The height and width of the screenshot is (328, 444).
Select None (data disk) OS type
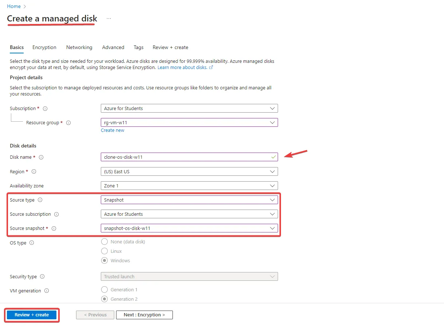(x=104, y=242)
